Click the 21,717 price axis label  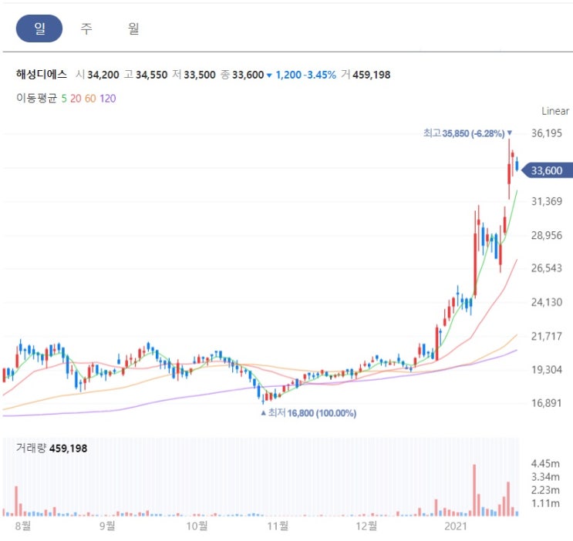pyautogui.click(x=546, y=336)
